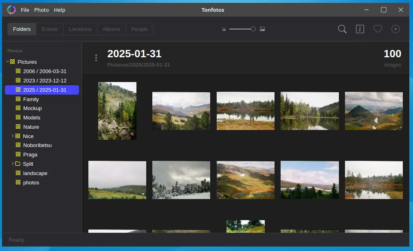Expand the Split folder
This screenshot has height=251, width=413.
pyautogui.click(x=13, y=164)
